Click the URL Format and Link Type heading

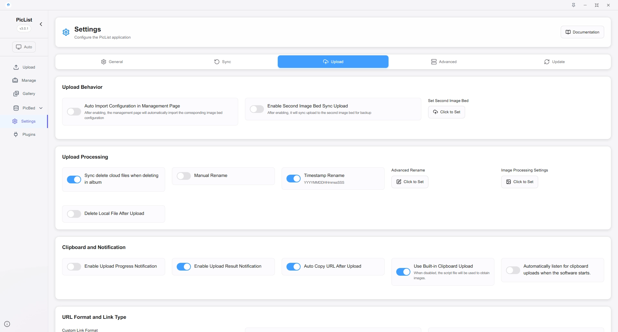point(94,317)
